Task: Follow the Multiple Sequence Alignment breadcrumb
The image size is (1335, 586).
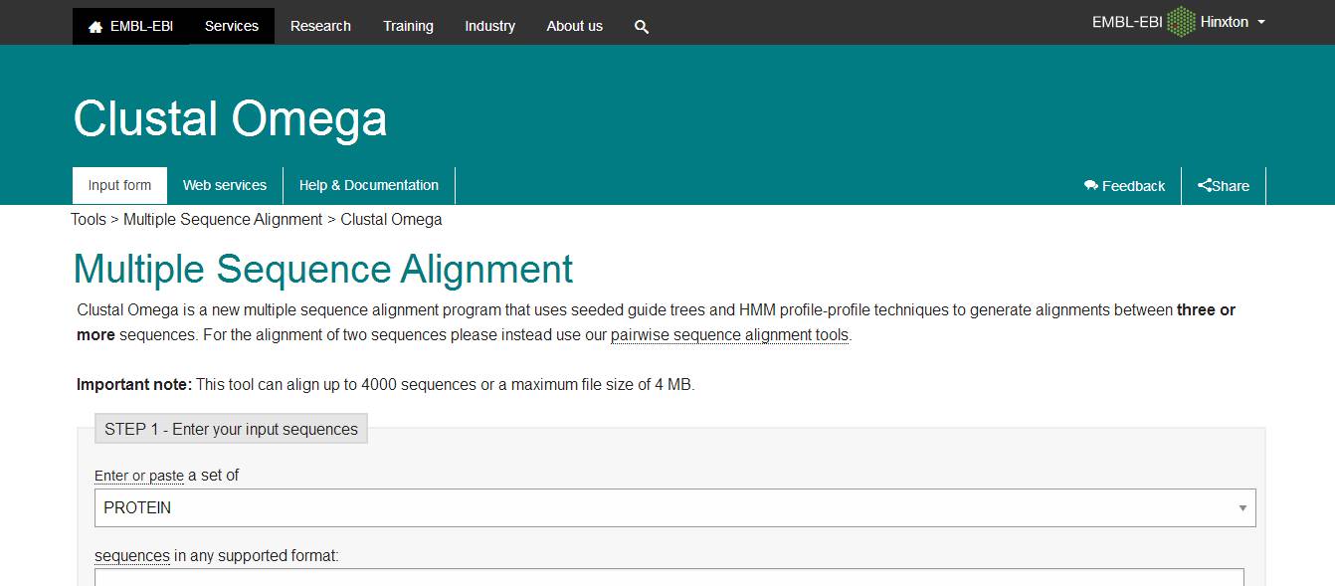Action: coord(223,219)
